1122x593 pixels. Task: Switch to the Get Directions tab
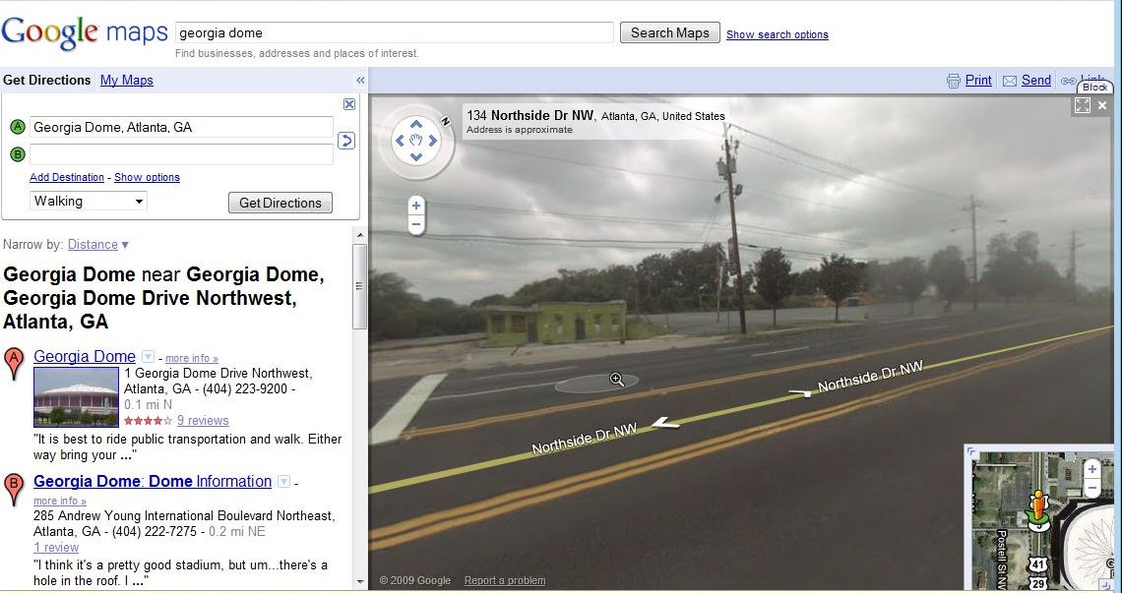[x=46, y=80]
